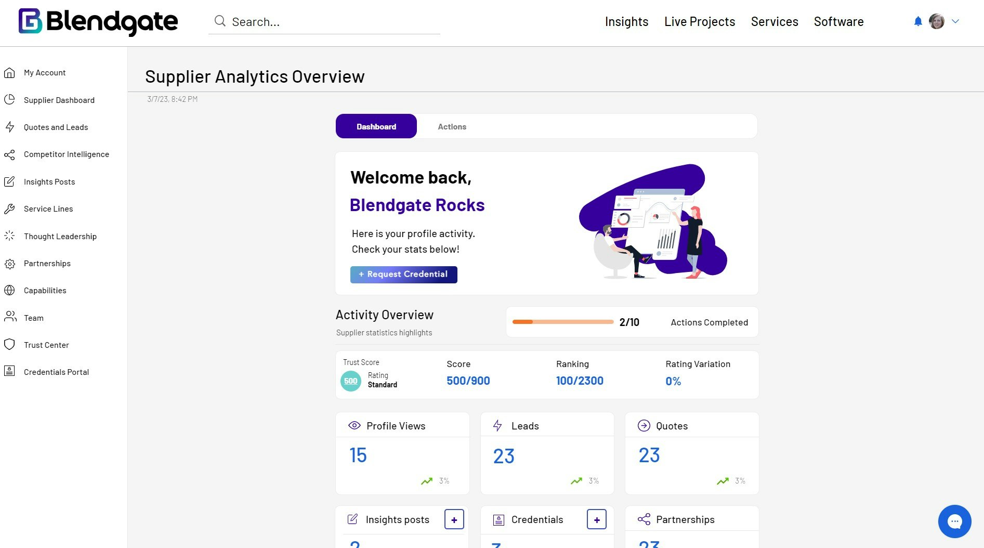Open the Software top menu

click(x=838, y=22)
